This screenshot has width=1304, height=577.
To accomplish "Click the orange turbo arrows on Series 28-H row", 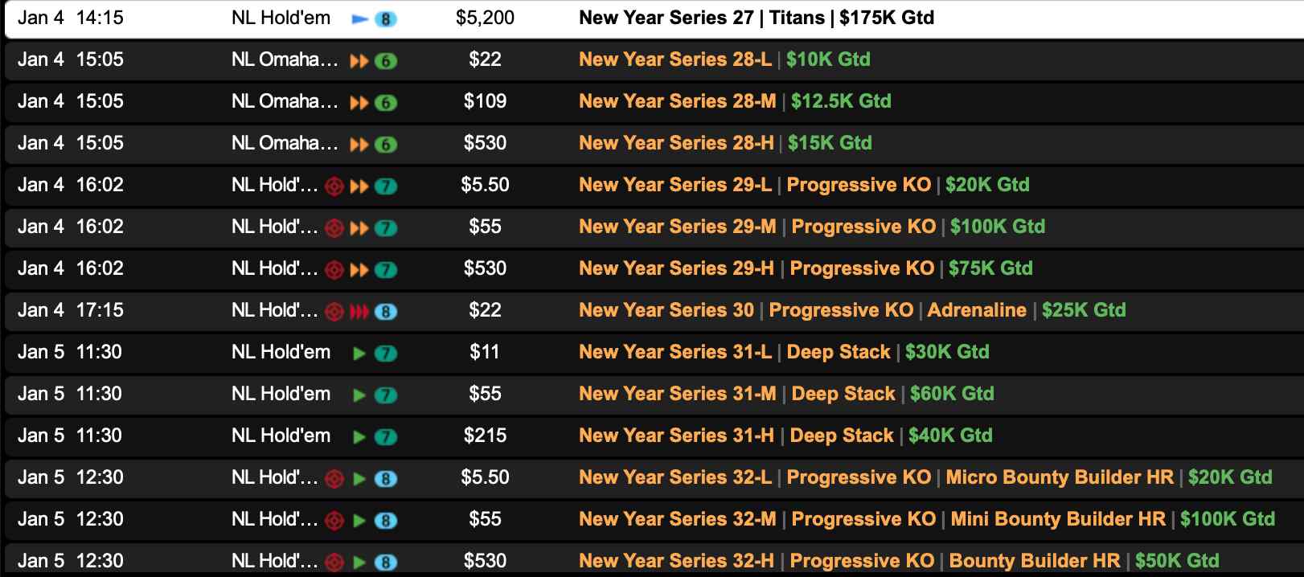I will [359, 145].
